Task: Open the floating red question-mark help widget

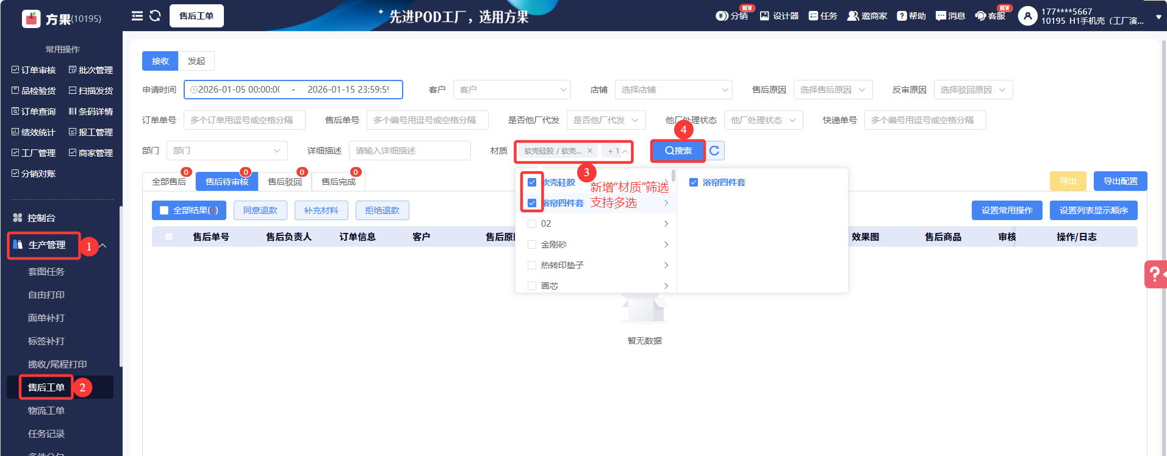Action: 1155,274
